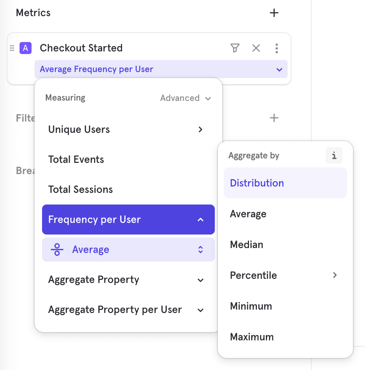Select Total Events measurement
Viewport: 365px width, 370px height.
(76, 159)
